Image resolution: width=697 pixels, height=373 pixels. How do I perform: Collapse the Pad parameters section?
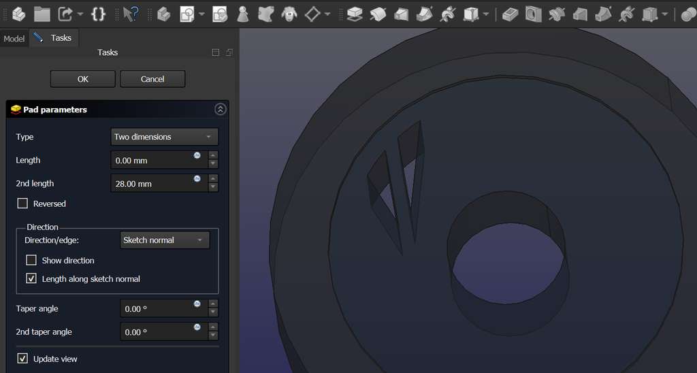coord(221,110)
